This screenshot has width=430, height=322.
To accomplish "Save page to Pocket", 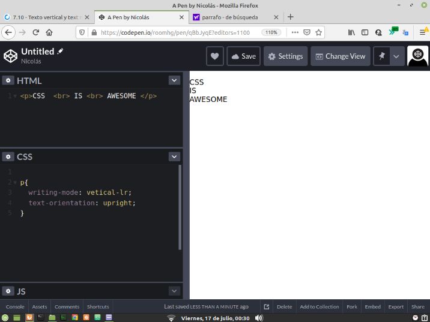I will pos(307,32).
